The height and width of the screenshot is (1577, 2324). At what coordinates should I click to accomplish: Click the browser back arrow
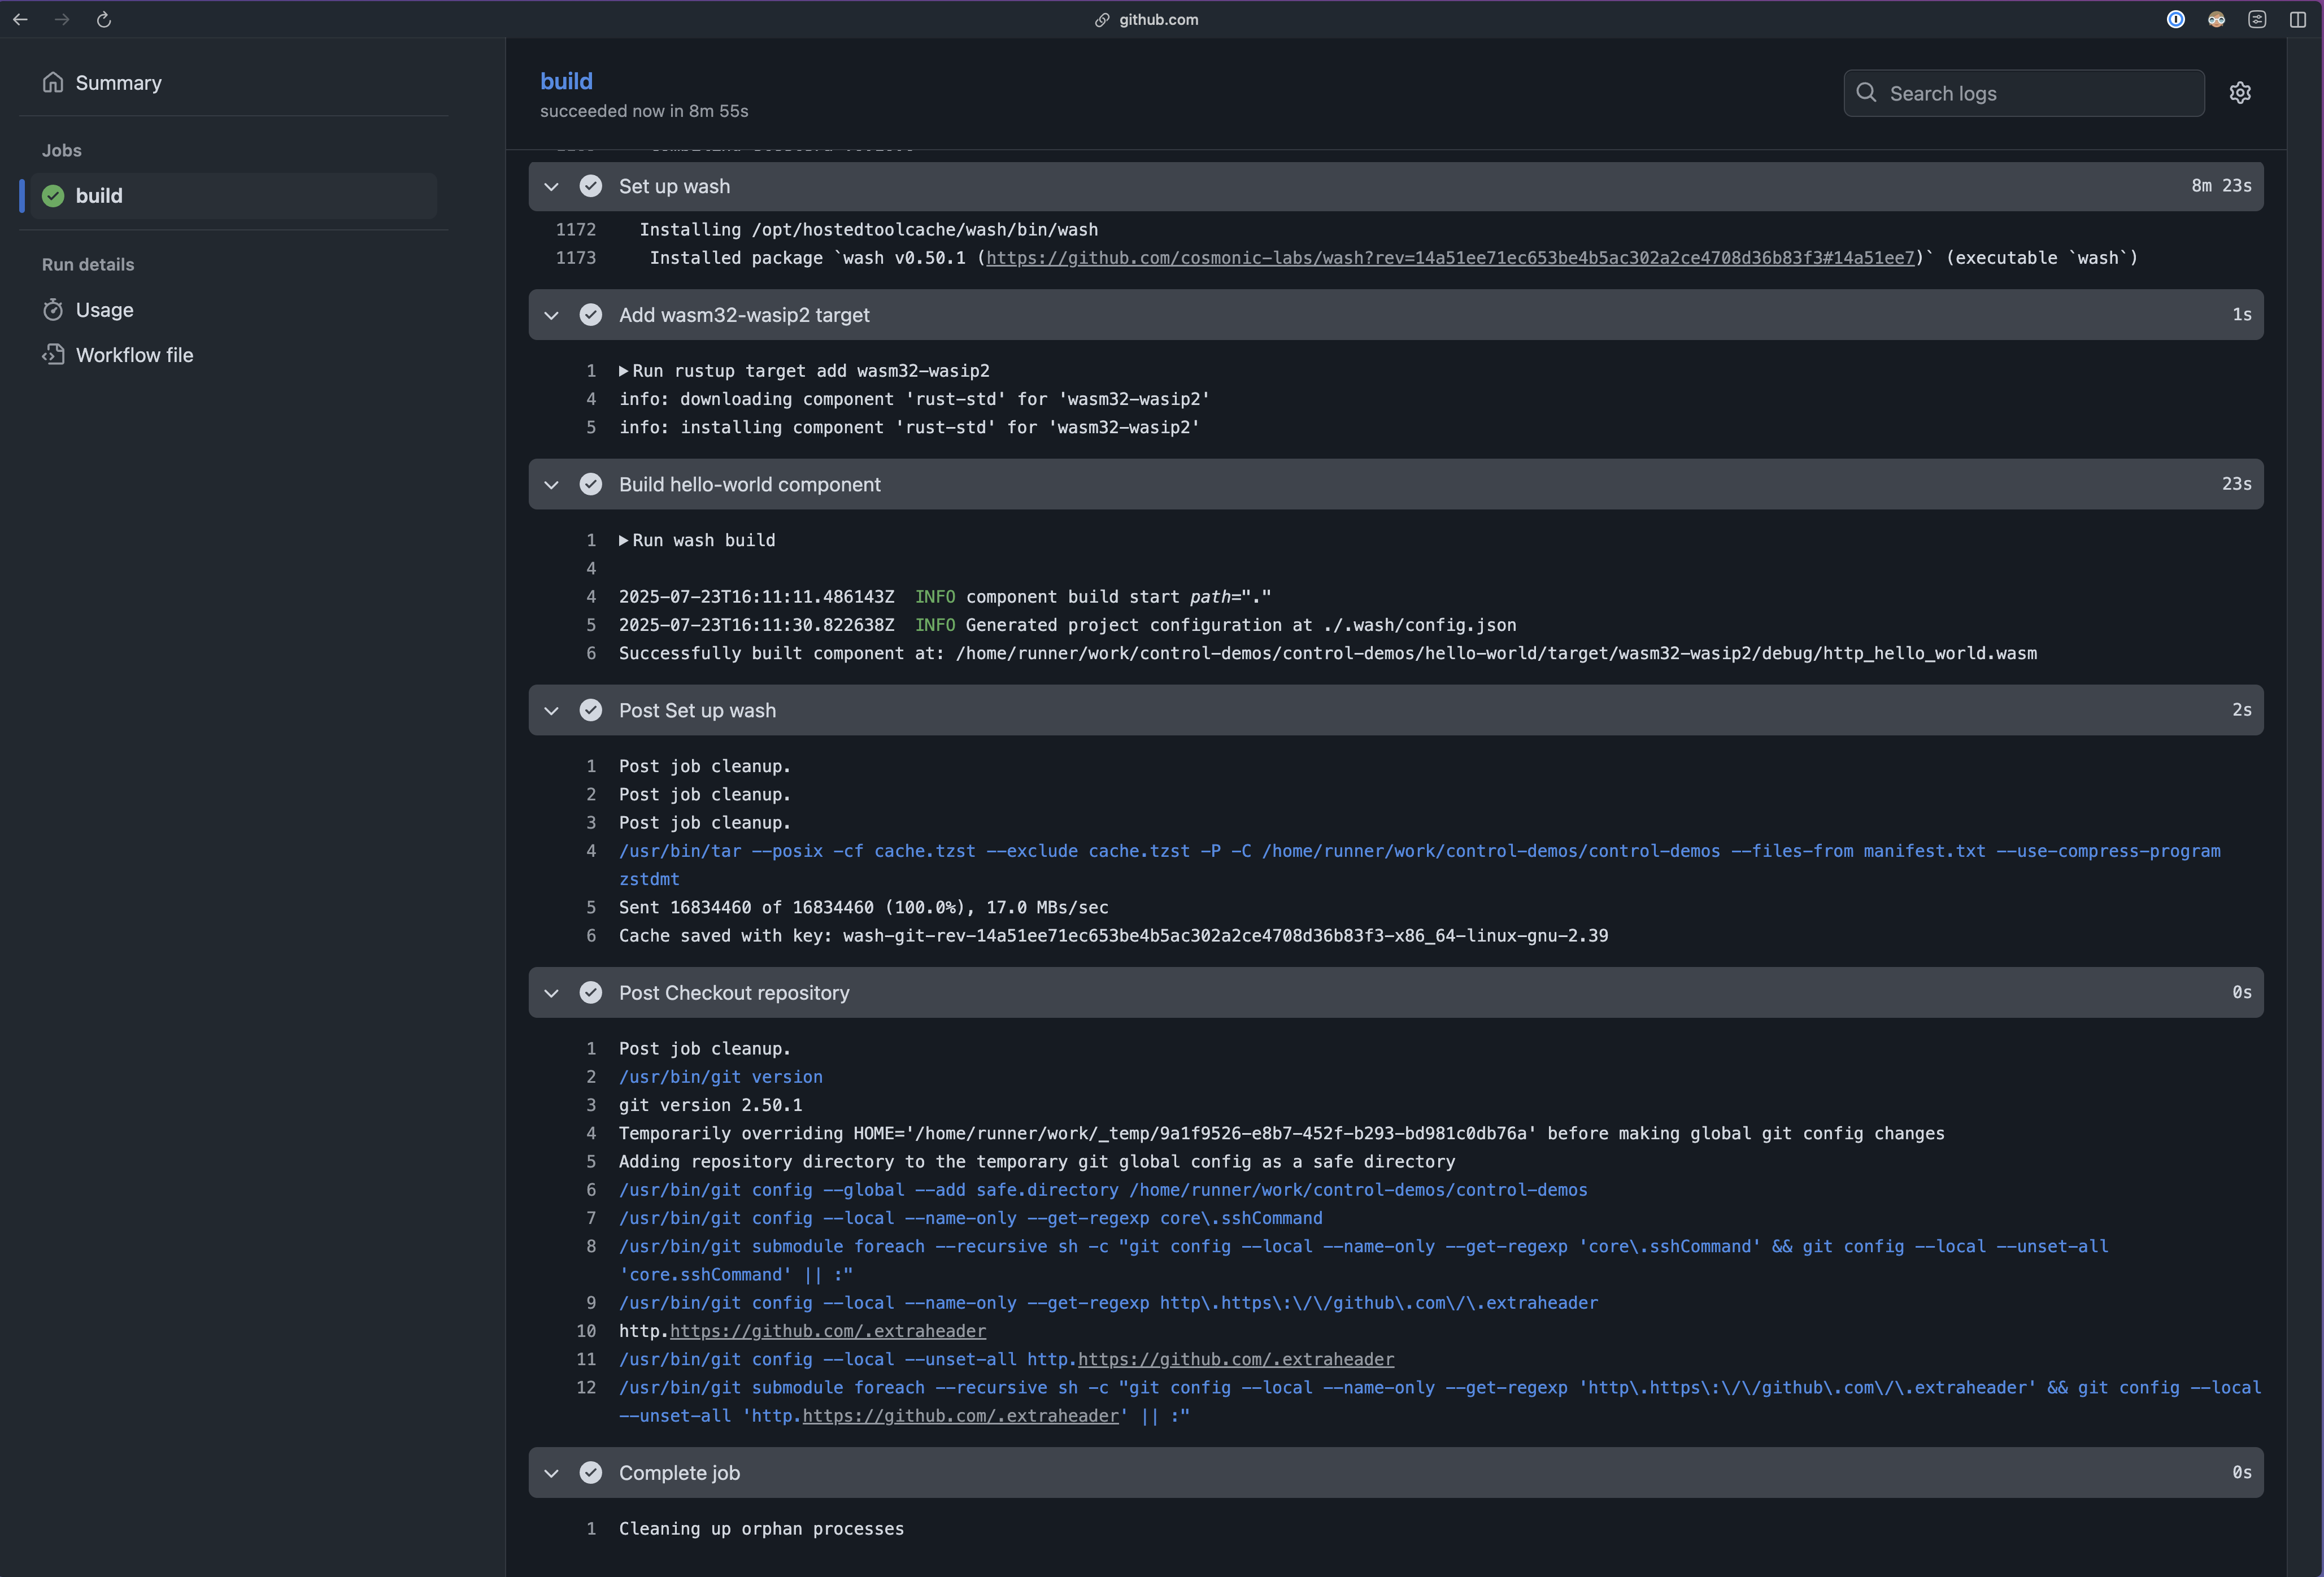[20, 19]
